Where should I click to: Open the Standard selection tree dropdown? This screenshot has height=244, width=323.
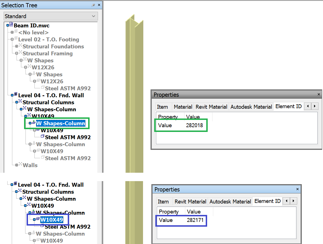click(x=94, y=16)
